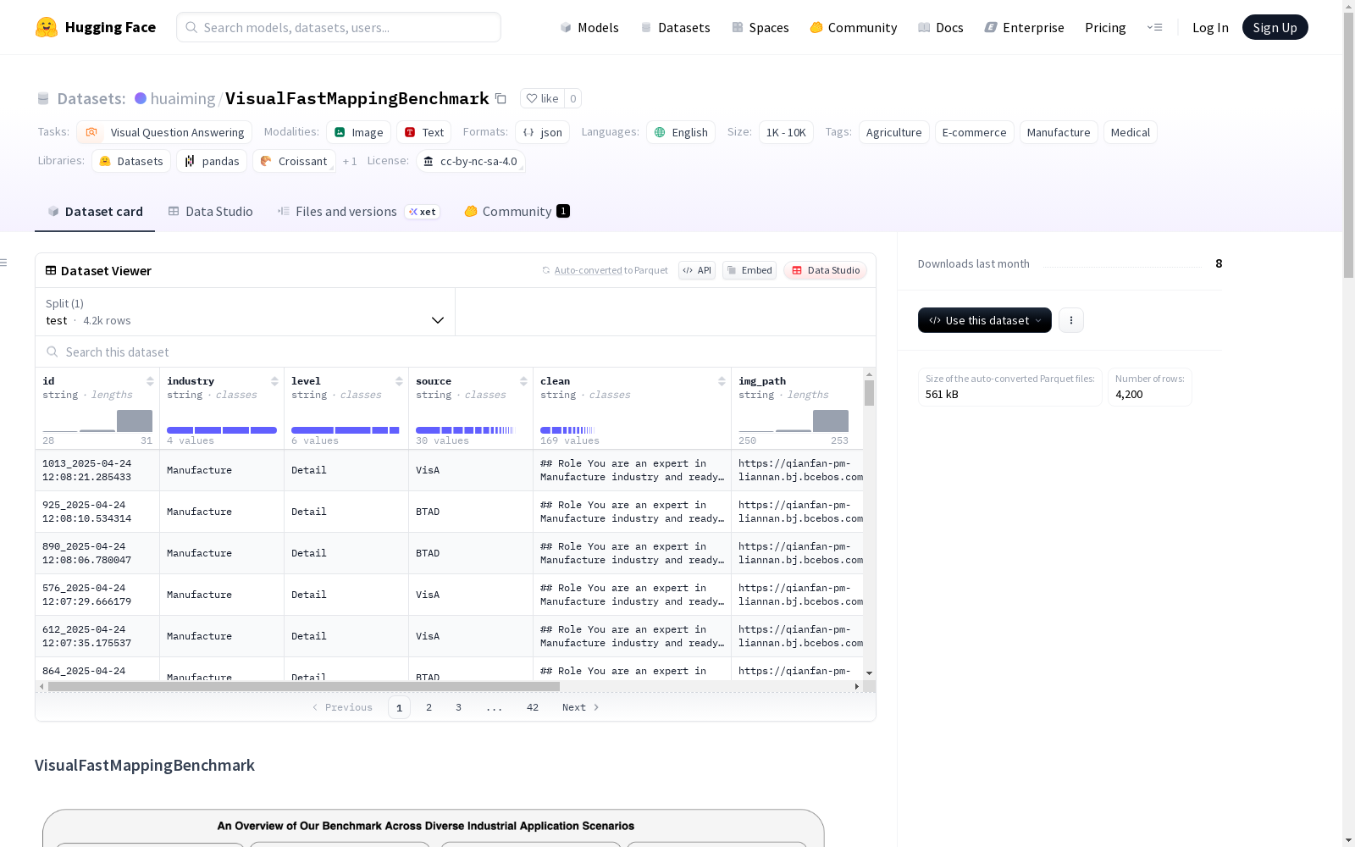Select the Image modality tag

(x=358, y=132)
